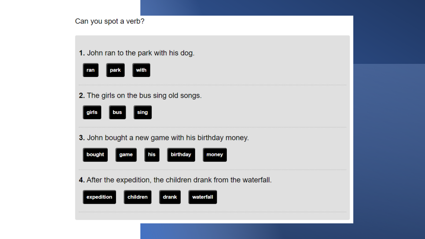This screenshot has width=425, height=239.
Task: Select the "his" button in question 3
Action: pyautogui.click(x=152, y=155)
